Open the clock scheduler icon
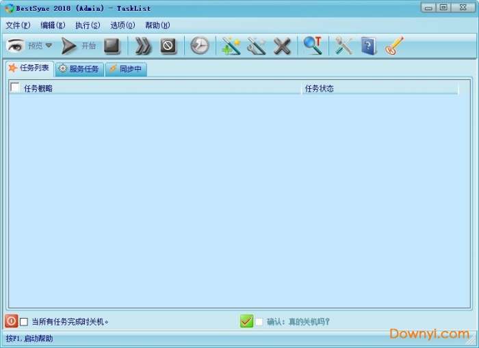The height and width of the screenshot is (348, 479). tap(200, 46)
